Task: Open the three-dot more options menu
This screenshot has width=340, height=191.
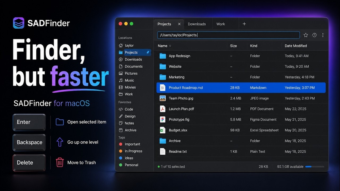Action: (x=323, y=35)
